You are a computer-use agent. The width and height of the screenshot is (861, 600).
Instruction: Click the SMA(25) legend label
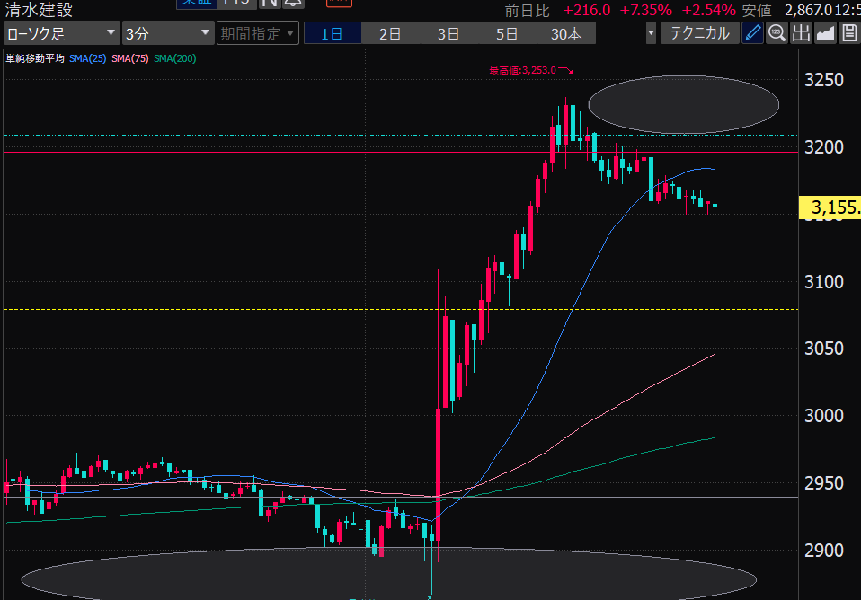coord(87,58)
